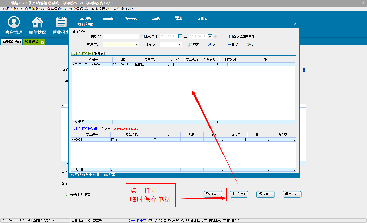Click the 打开(F4) button
The width and height of the screenshot is (367, 223).
(x=239, y=194)
